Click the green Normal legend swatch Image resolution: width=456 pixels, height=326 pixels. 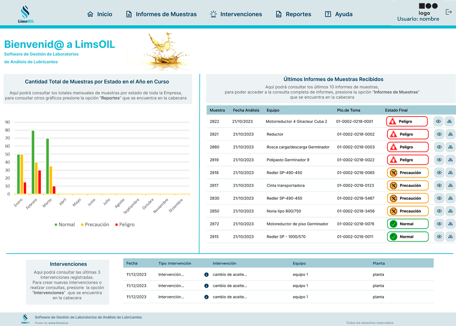(56, 225)
